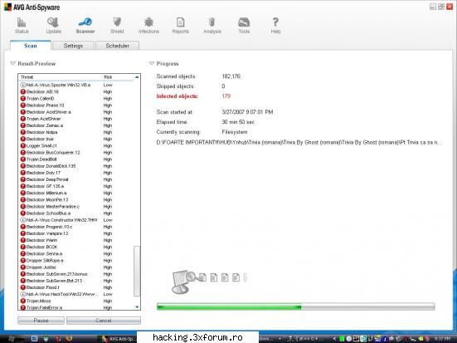
Task: Click red alert icon beside Logger.Snail.c1
Action: 22,145
